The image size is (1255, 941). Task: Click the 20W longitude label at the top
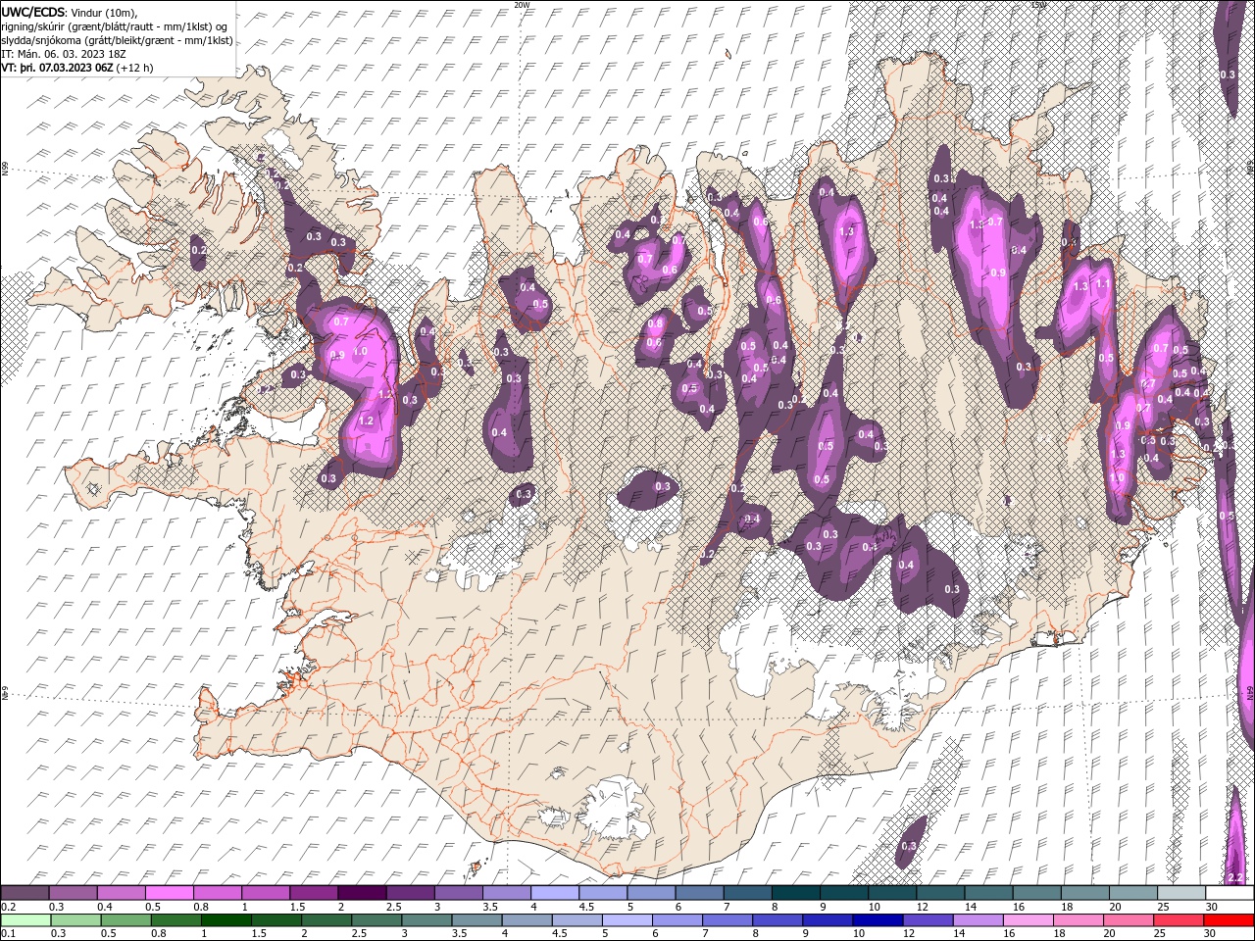pyautogui.click(x=522, y=5)
